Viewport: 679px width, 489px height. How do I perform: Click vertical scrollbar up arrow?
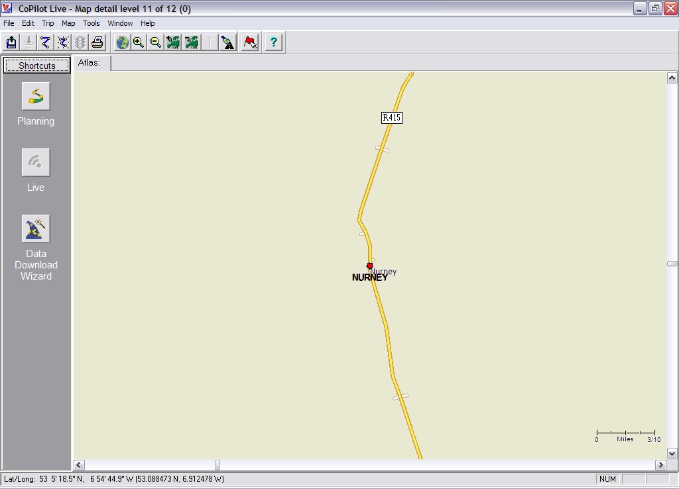(672, 78)
